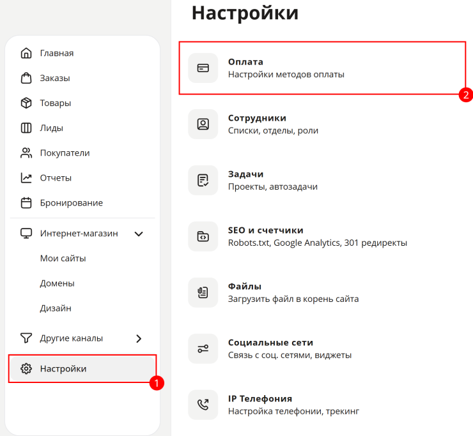Click the shopping bag icon for Заказы
The width and height of the screenshot is (473, 436).
click(26, 78)
